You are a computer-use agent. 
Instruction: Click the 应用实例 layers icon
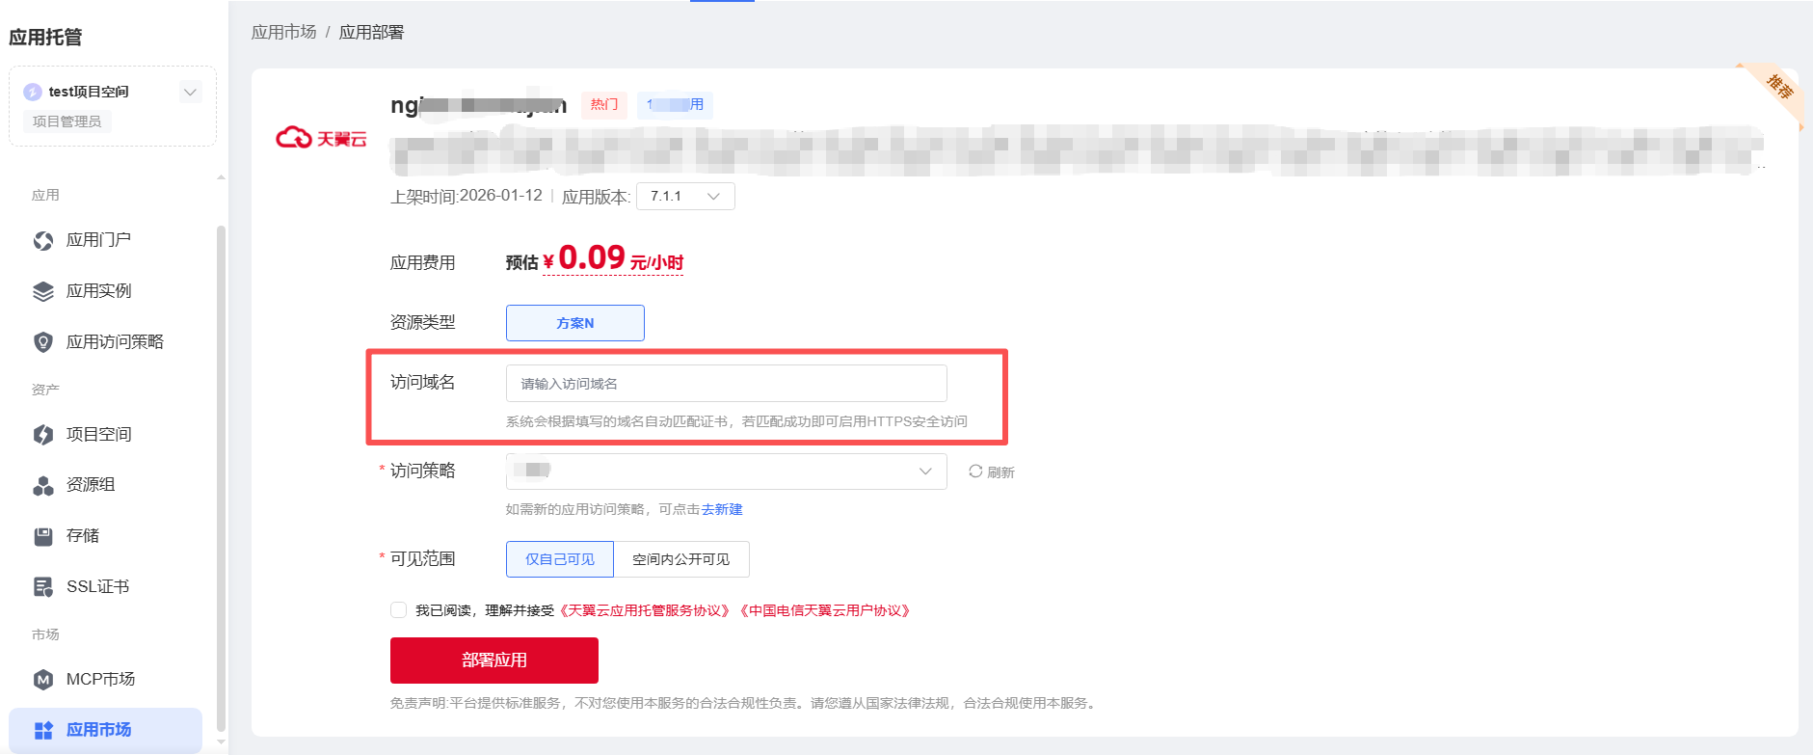click(43, 291)
